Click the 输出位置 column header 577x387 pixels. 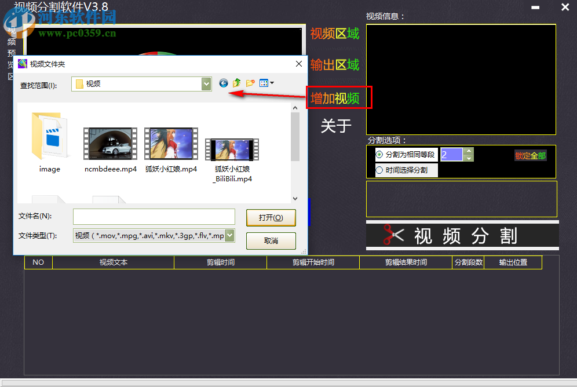(513, 262)
